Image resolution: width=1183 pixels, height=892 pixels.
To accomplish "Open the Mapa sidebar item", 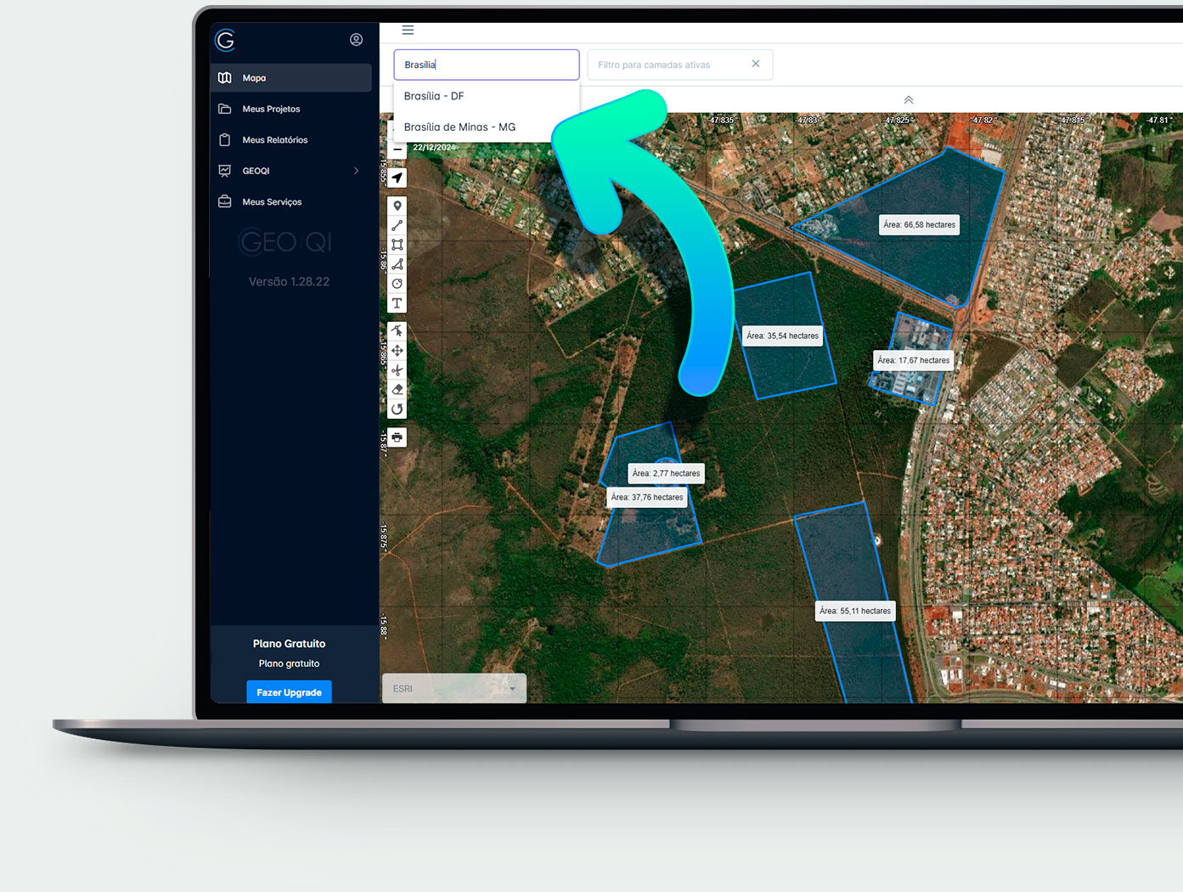I will click(291, 77).
